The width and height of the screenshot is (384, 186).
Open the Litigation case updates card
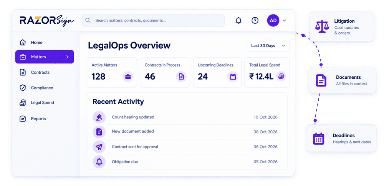point(342,26)
